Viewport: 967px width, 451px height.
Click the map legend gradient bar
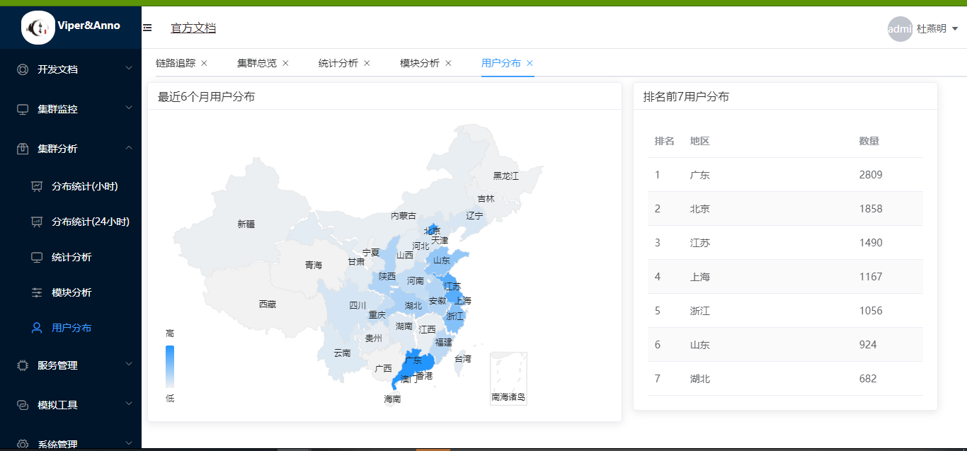pos(170,367)
